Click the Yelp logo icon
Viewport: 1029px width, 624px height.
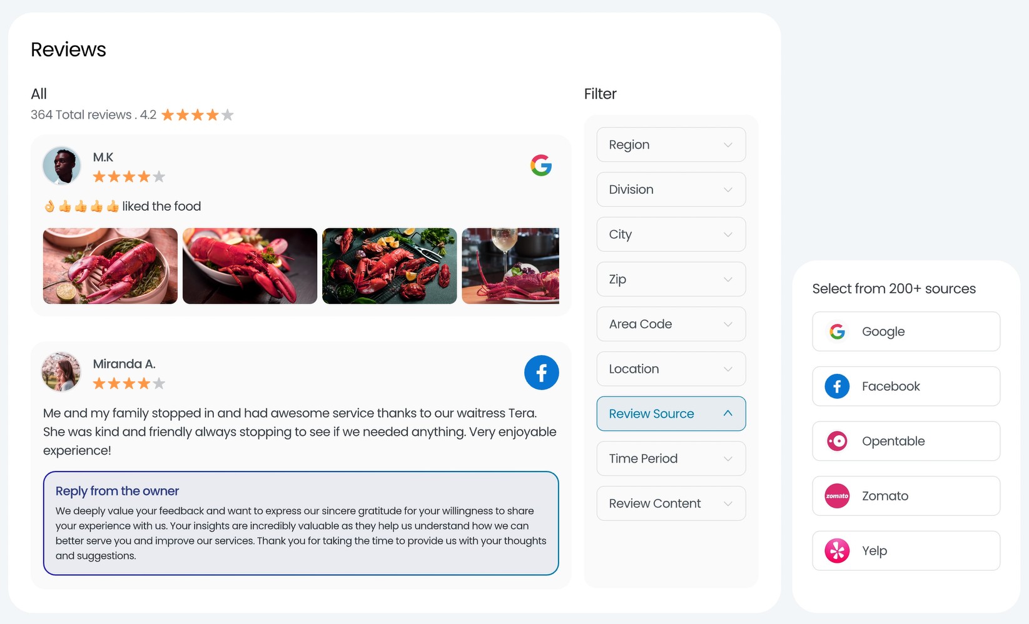tap(837, 551)
